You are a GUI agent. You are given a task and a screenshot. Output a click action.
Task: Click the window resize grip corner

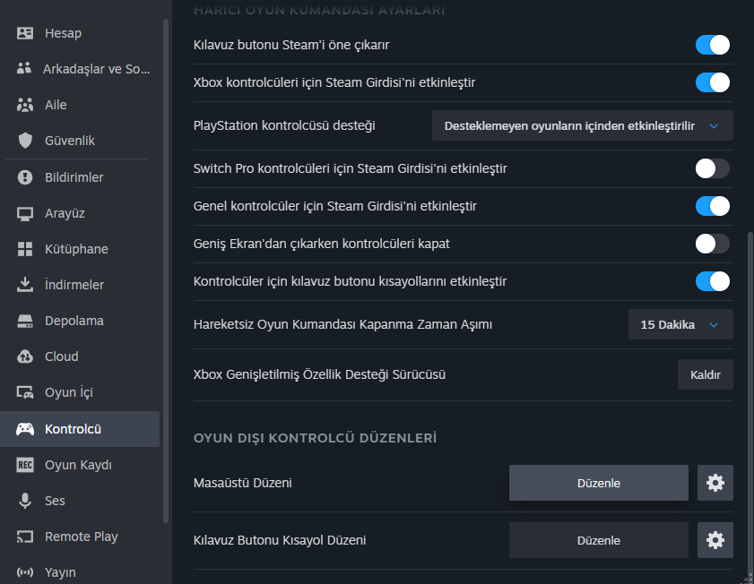point(749,580)
